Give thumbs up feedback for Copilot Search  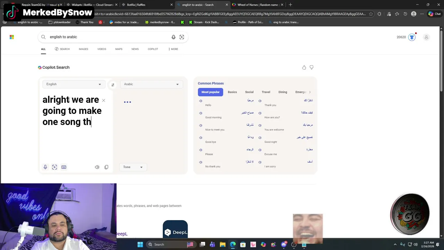point(304,67)
